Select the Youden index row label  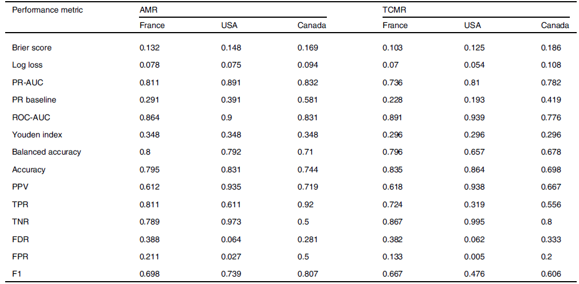coord(37,135)
